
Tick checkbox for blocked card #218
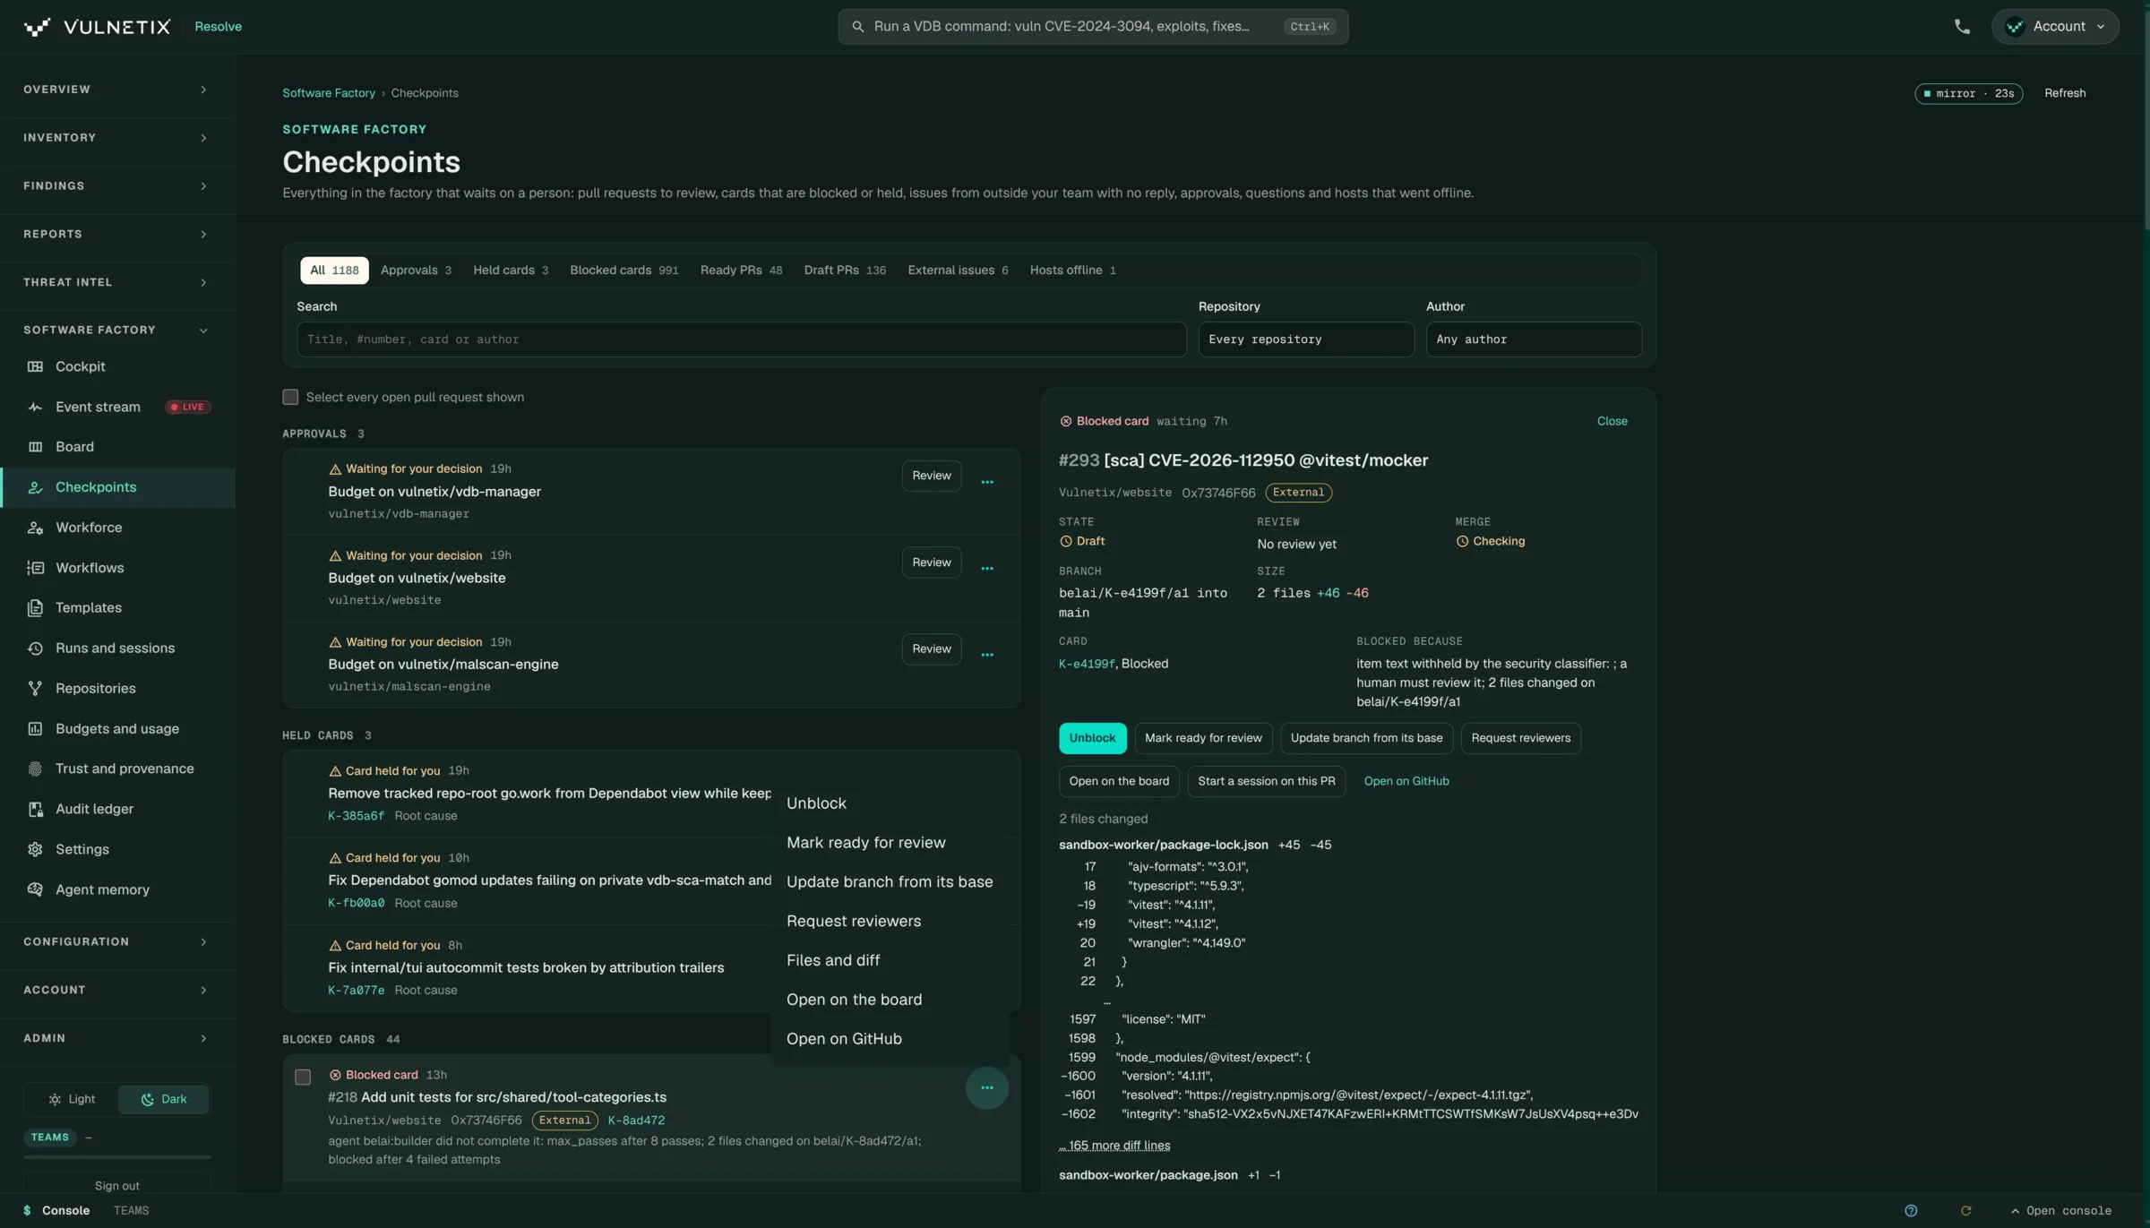coord(303,1077)
